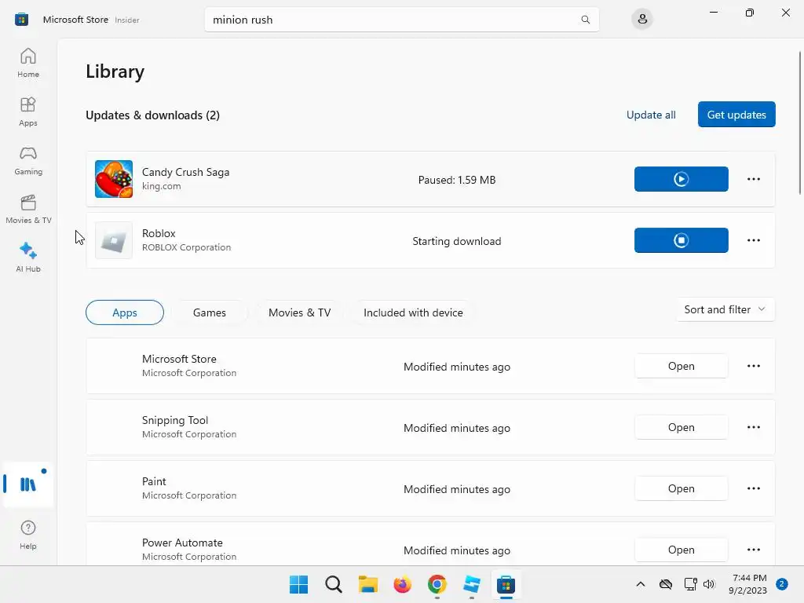Click the Get updates button
The height and width of the screenshot is (603, 804).
pos(736,115)
